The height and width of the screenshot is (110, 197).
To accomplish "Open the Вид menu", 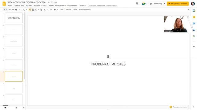I will pyautogui.click(x=22, y=5).
